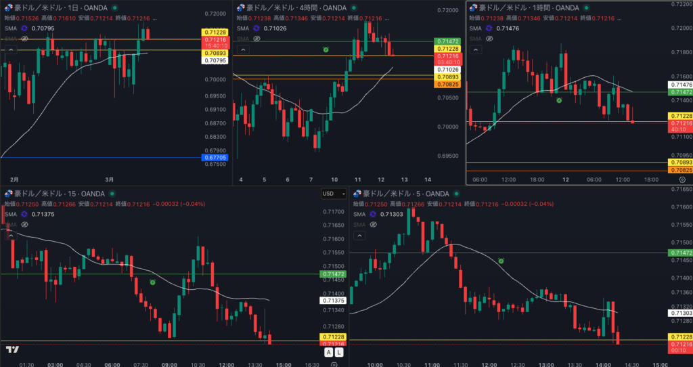Image resolution: width=693 pixels, height=367 pixels.
Task: Click the orange 0.70825 label on 4時間 chart
Action: (447, 84)
